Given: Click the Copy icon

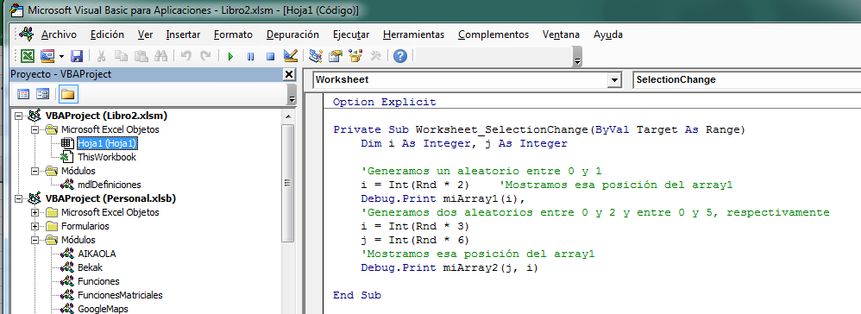Looking at the screenshot, I should pyautogui.click(x=122, y=56).
